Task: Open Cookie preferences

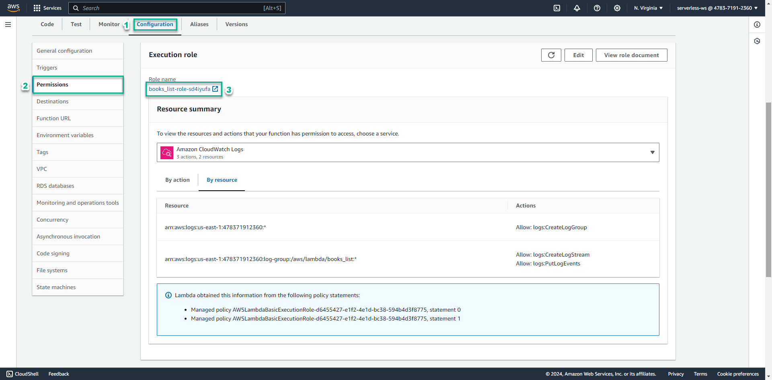Action: (x=738, y=374)
